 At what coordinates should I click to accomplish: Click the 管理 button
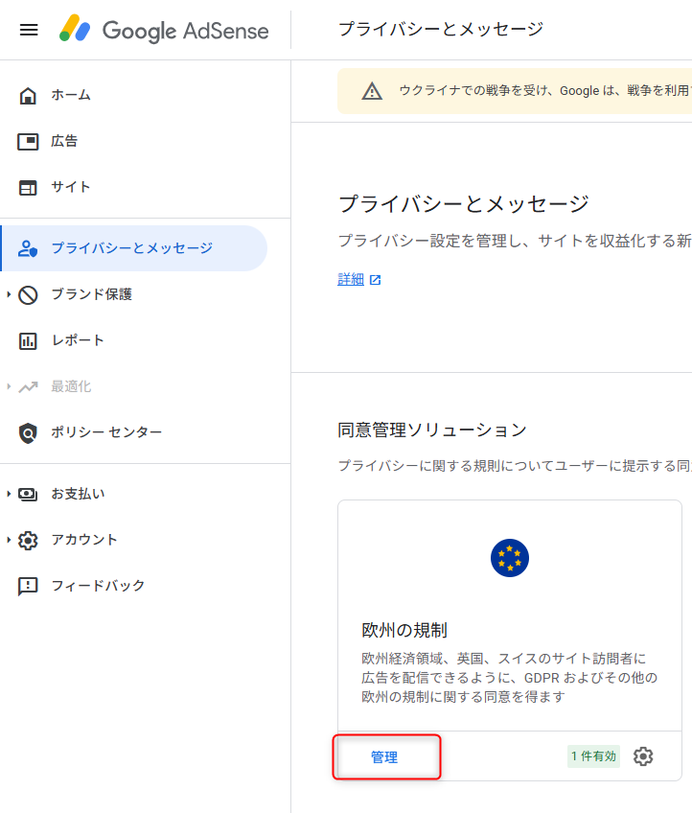click(x=384, y=757)
